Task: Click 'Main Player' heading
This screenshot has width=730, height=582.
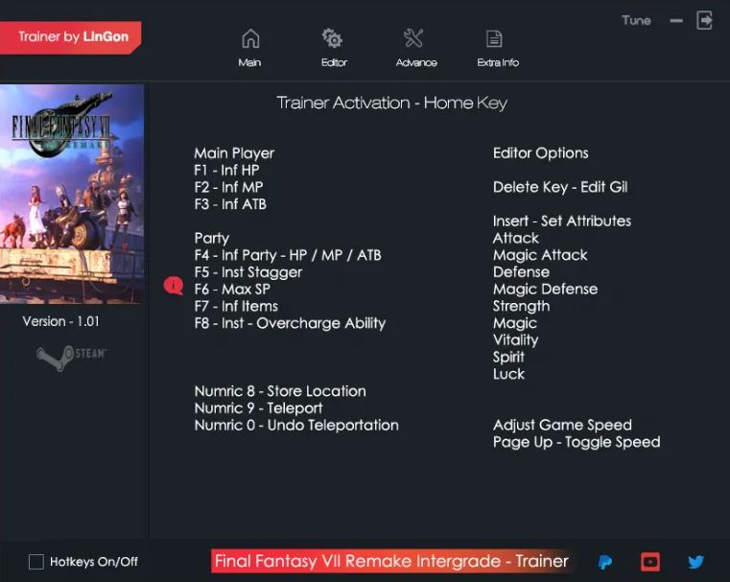Action: tap(234, 153)
